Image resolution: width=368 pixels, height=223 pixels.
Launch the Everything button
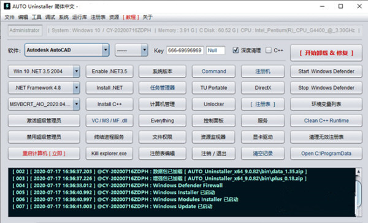163,120
